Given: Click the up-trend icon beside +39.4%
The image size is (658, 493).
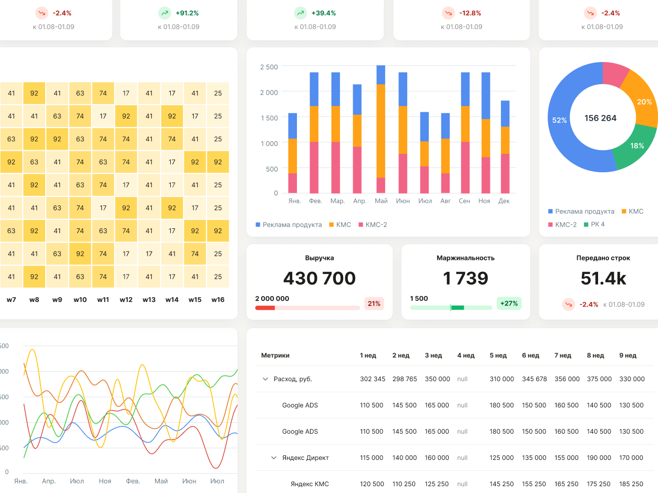Looking at the screenshot, I should tap(300, 13).
